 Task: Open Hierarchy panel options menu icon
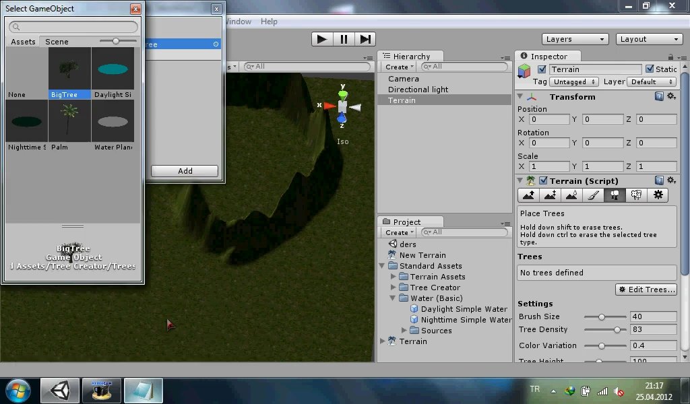point(505,58)
